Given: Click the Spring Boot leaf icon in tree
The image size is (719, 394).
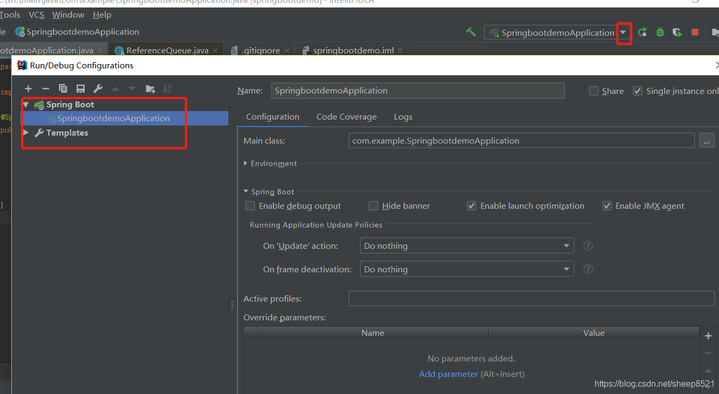Looking at the screenshot, I should (39, 105).
